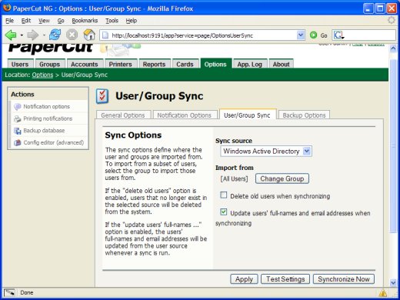Select the User/Group Sync sub-tab
Image resolution: width=400 pixels, height=300 pixels.
(x=247, y=115)
